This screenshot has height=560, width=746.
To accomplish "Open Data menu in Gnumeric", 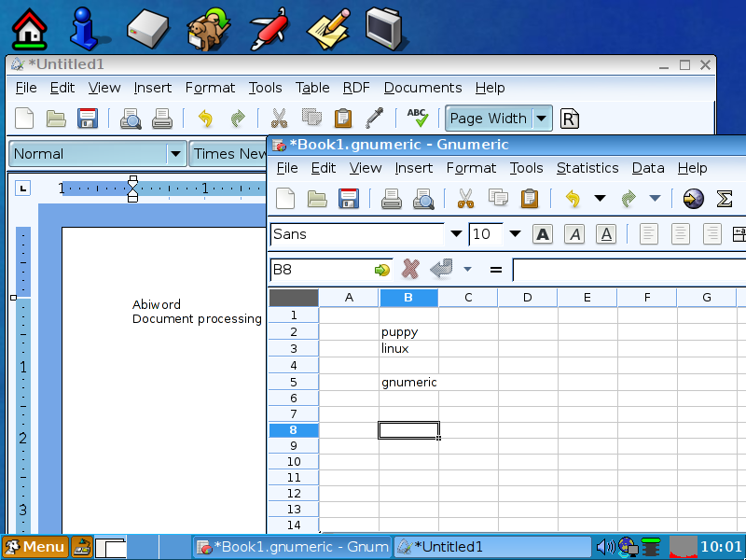I will [x=648, y=168].
